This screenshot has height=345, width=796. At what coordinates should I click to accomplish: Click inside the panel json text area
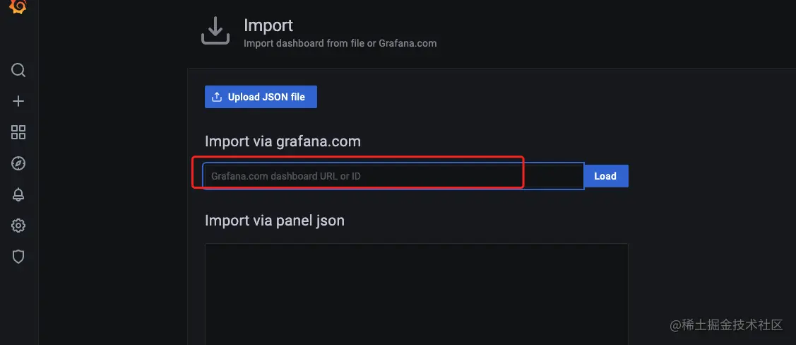coord(416,293)
